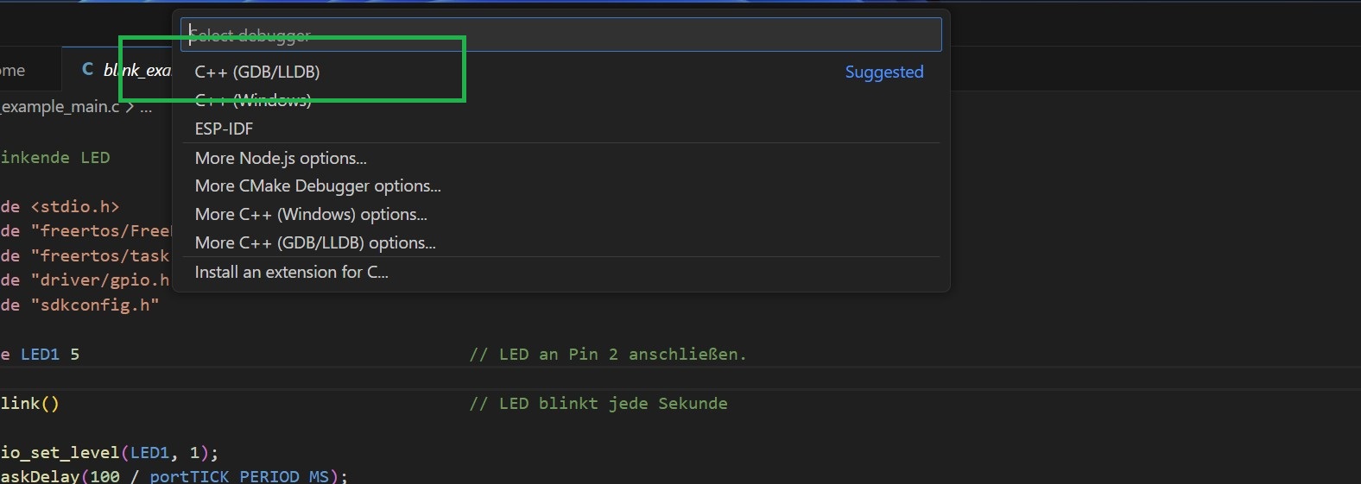Expand More C++ (GDB/LLDB) options

[315, 242]
